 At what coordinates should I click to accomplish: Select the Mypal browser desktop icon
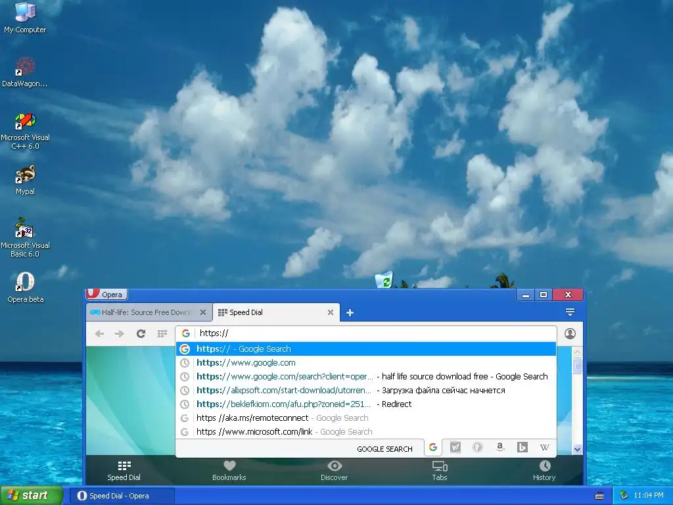25,180
